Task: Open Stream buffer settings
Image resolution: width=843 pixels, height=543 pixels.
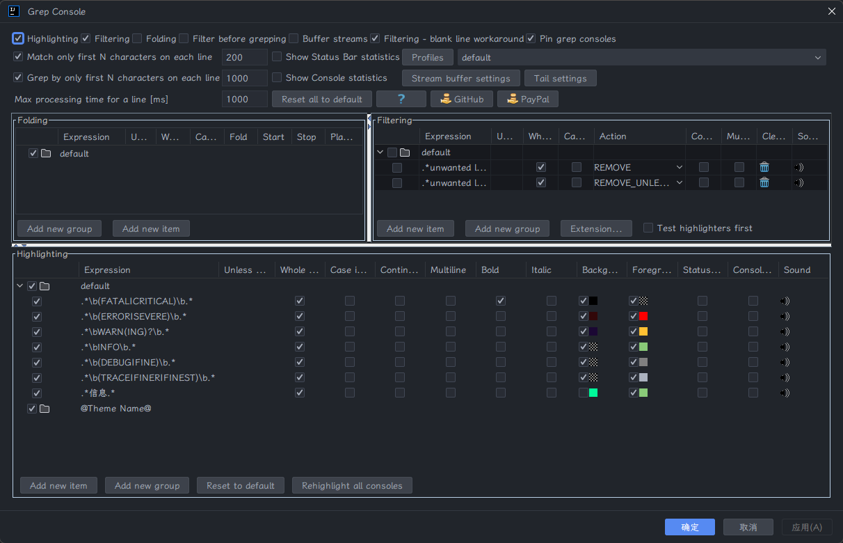Action: tap(461, 78)
